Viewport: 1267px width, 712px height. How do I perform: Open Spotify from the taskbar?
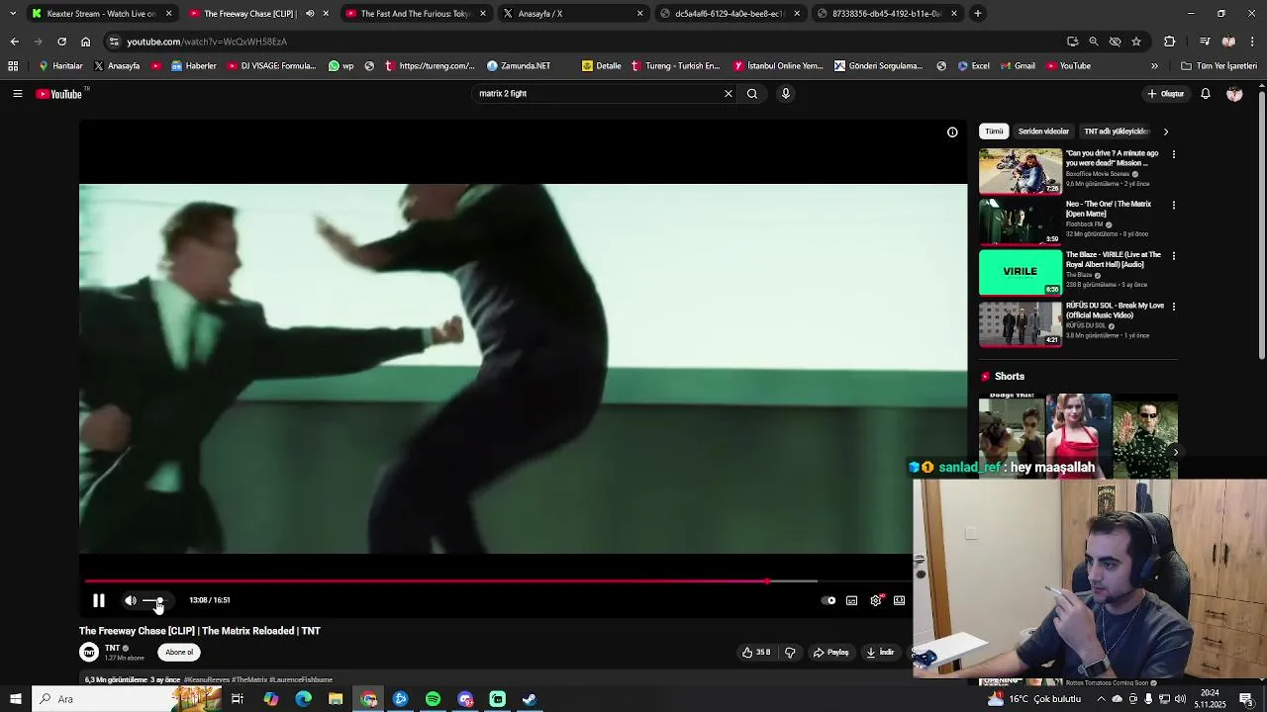tap(433, 699)
